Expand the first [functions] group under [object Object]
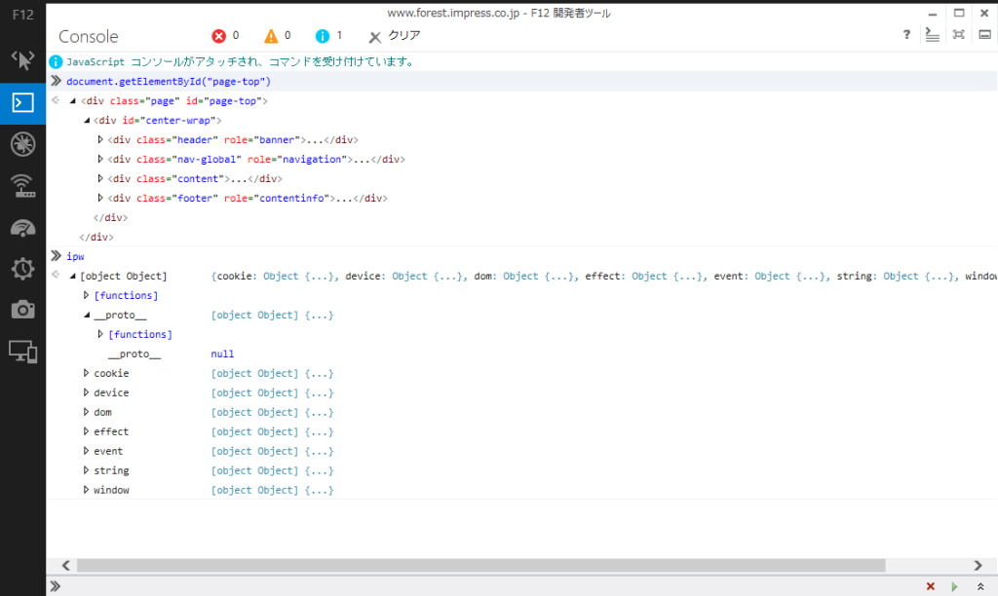 86,295
